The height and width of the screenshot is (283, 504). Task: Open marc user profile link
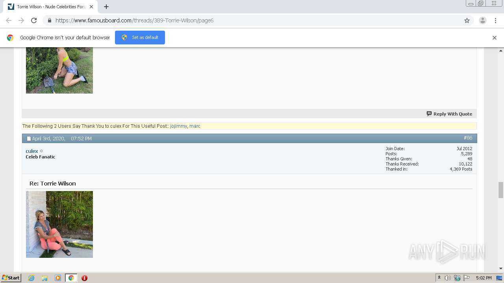(195, 126)
